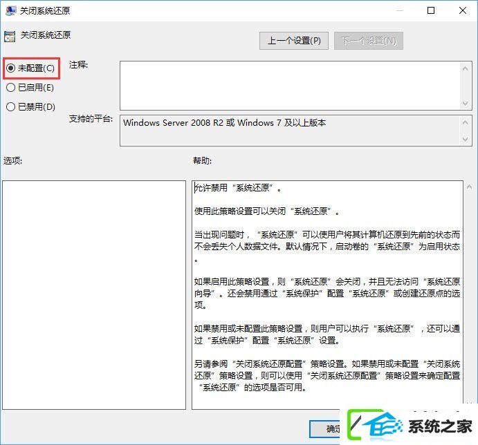Maximize the 关闭系统还原 window

pos(431,10)
